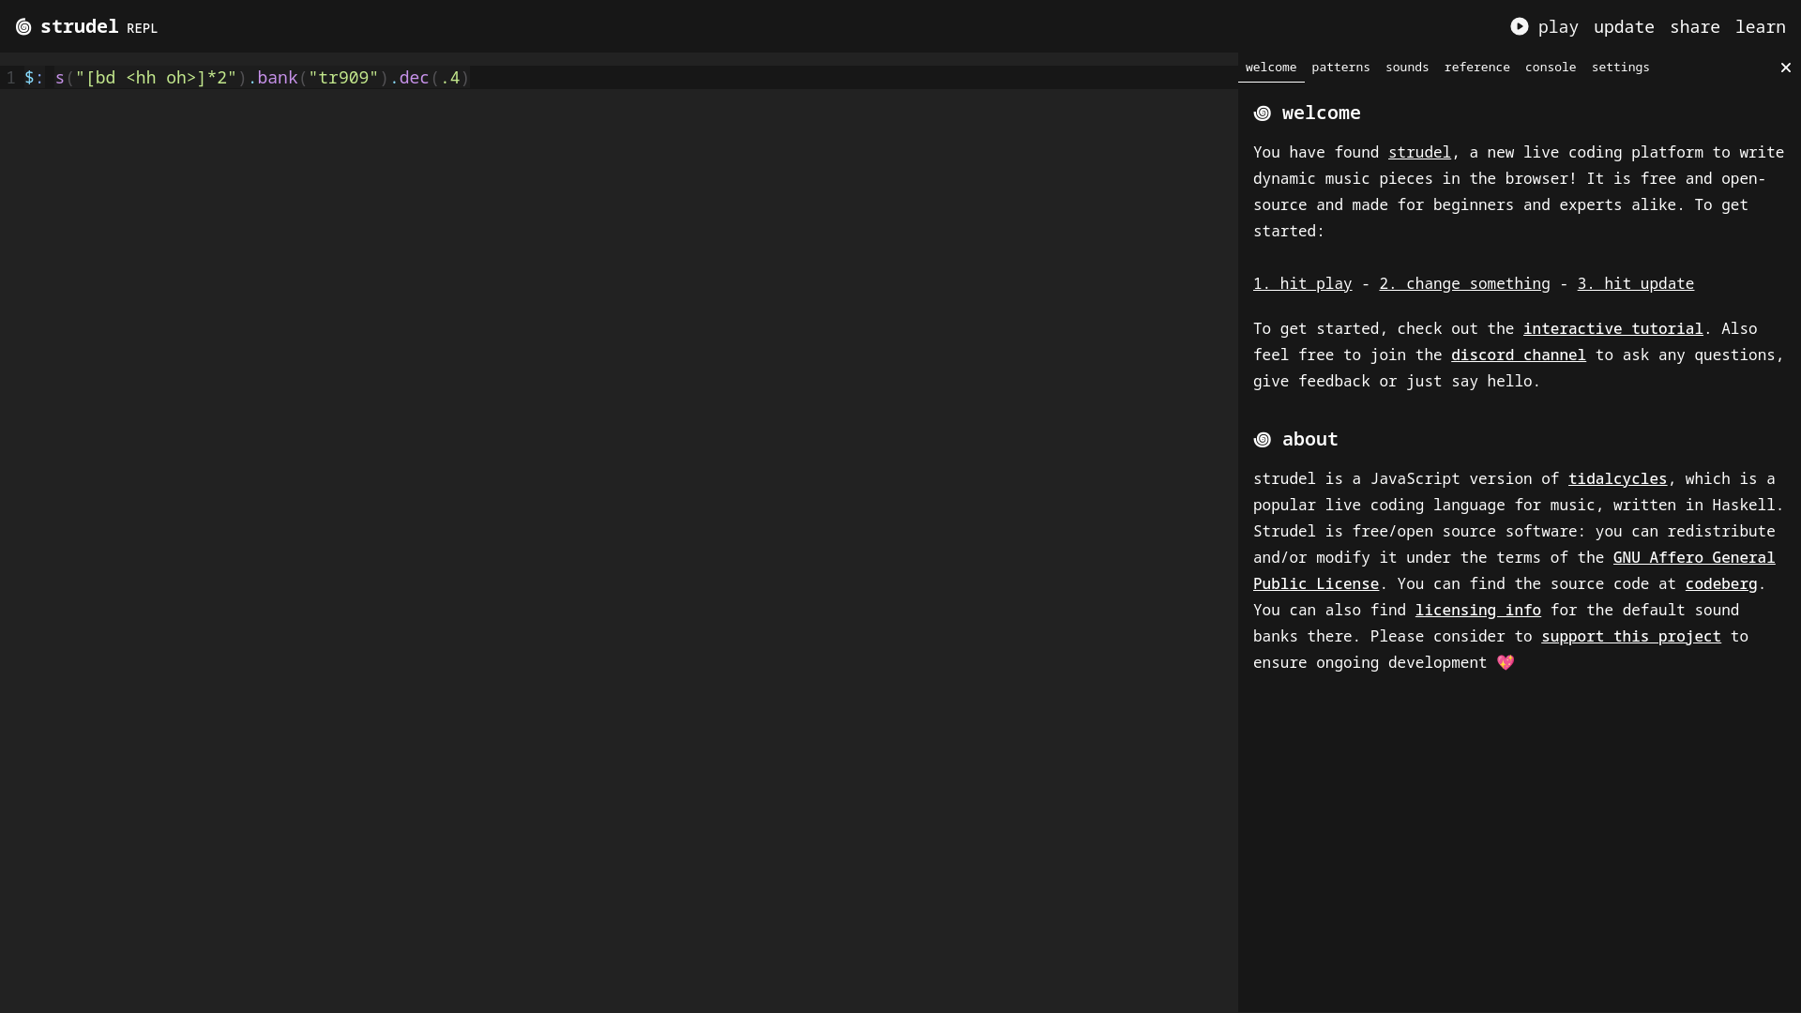Viewport: 1801px width, 1013px height.
Task: Open the learn link in header
Action: 1760,27
